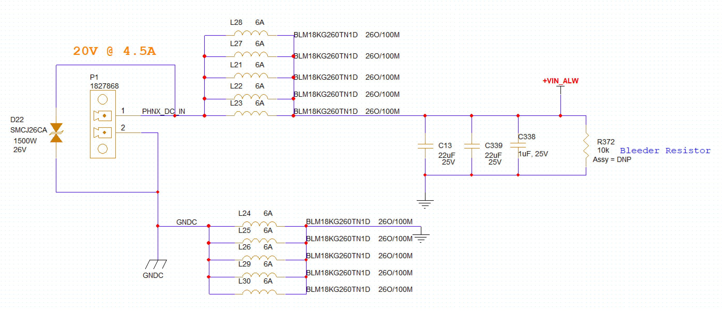Click the L23 inductor symbol
The image size is (722, 311).
pyautogui.click(x=251, y=114)
